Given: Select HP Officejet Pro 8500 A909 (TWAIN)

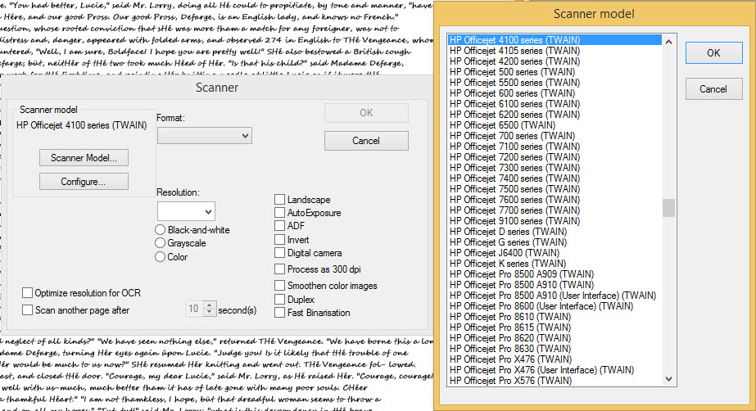Looking at the screenshot, I should point(555,274).
